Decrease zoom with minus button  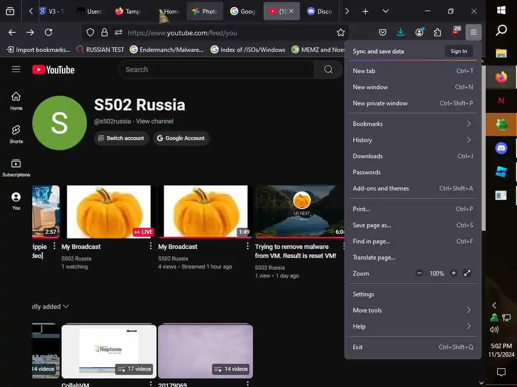(420, 273)
